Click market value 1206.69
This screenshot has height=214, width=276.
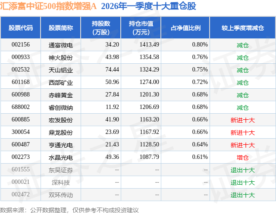coord(149,107)
